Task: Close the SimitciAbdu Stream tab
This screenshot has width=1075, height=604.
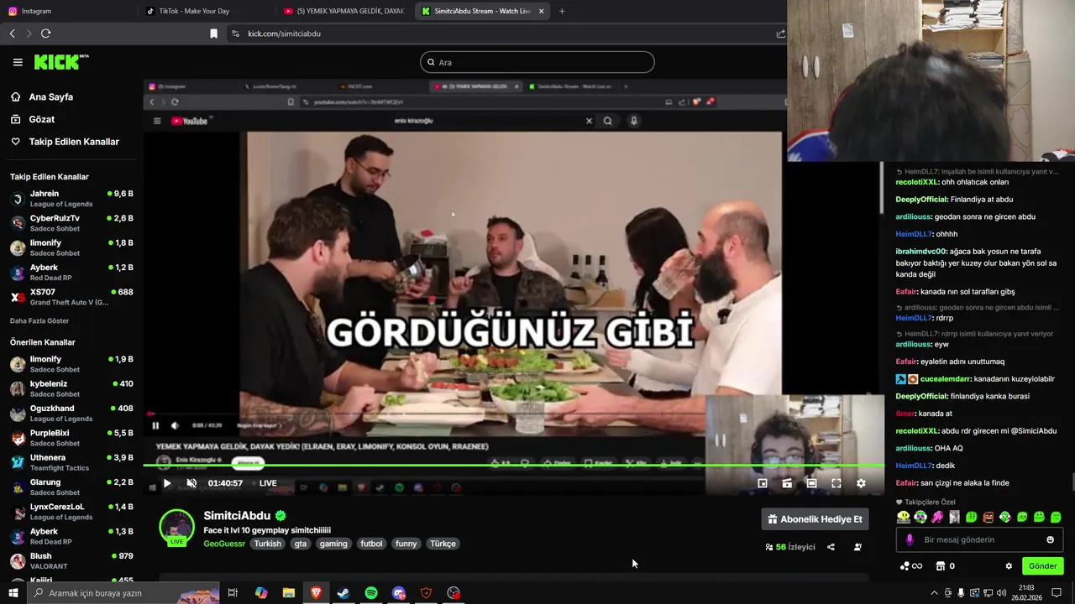Action: (541, 11)
